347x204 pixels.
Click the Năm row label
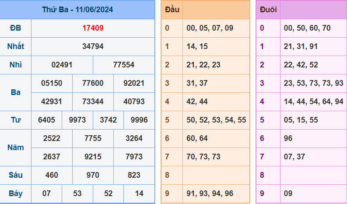[x=15, y=147]
